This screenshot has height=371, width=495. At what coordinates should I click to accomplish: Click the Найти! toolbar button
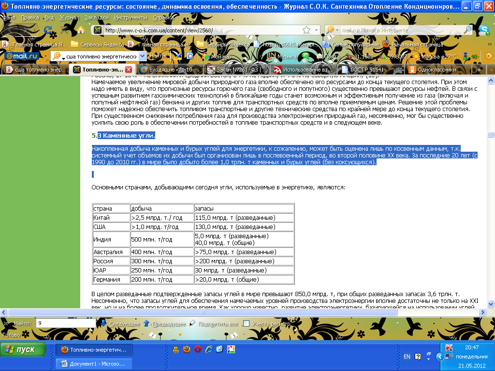158,56
